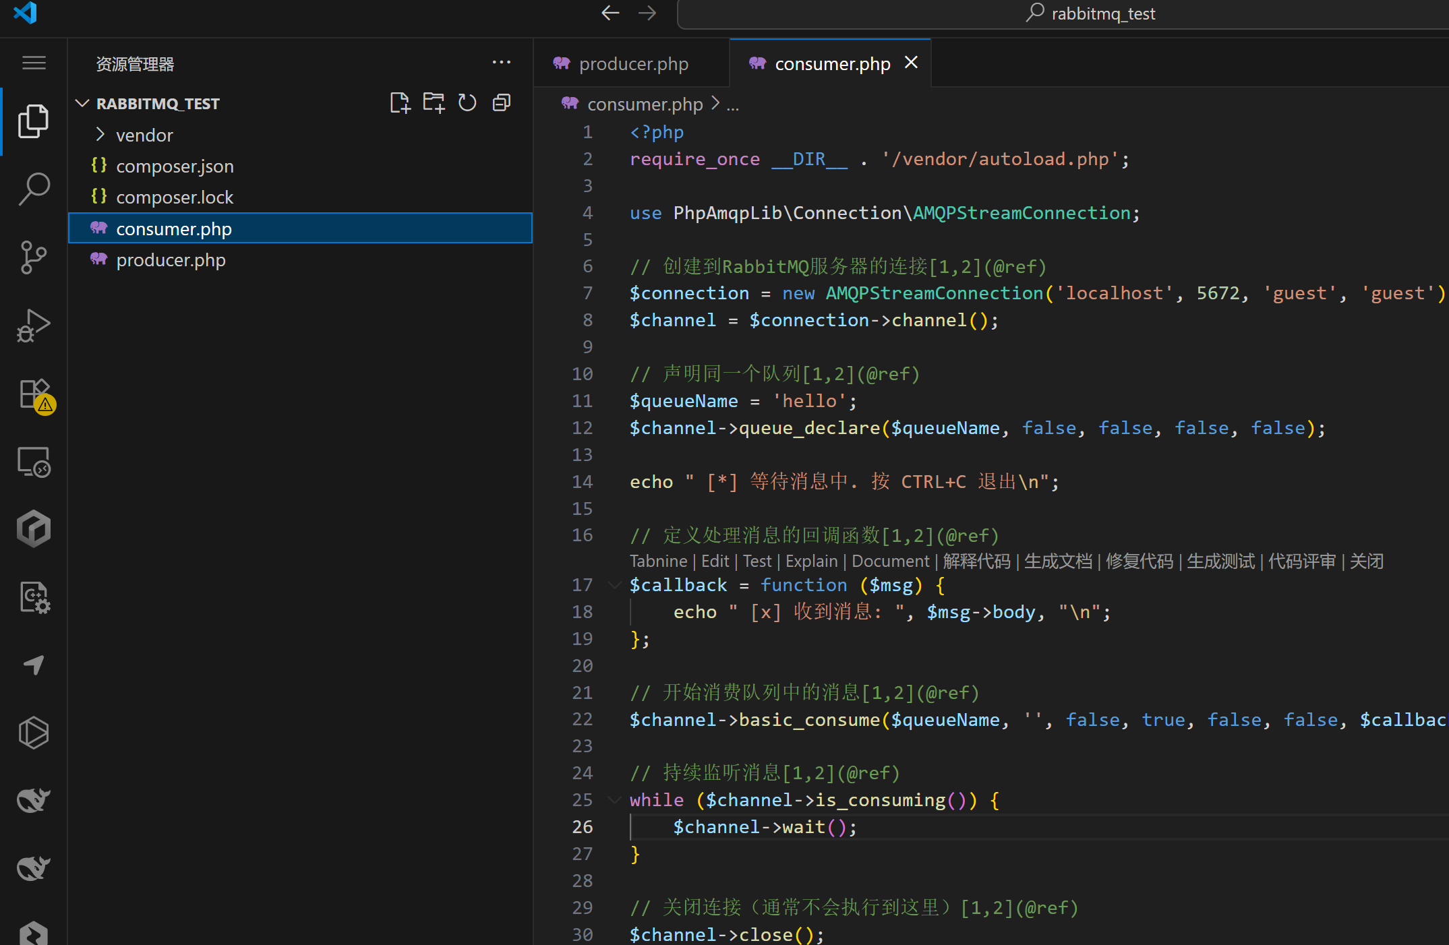
Task: Fold the while loop at line 25
Action: 615,800
